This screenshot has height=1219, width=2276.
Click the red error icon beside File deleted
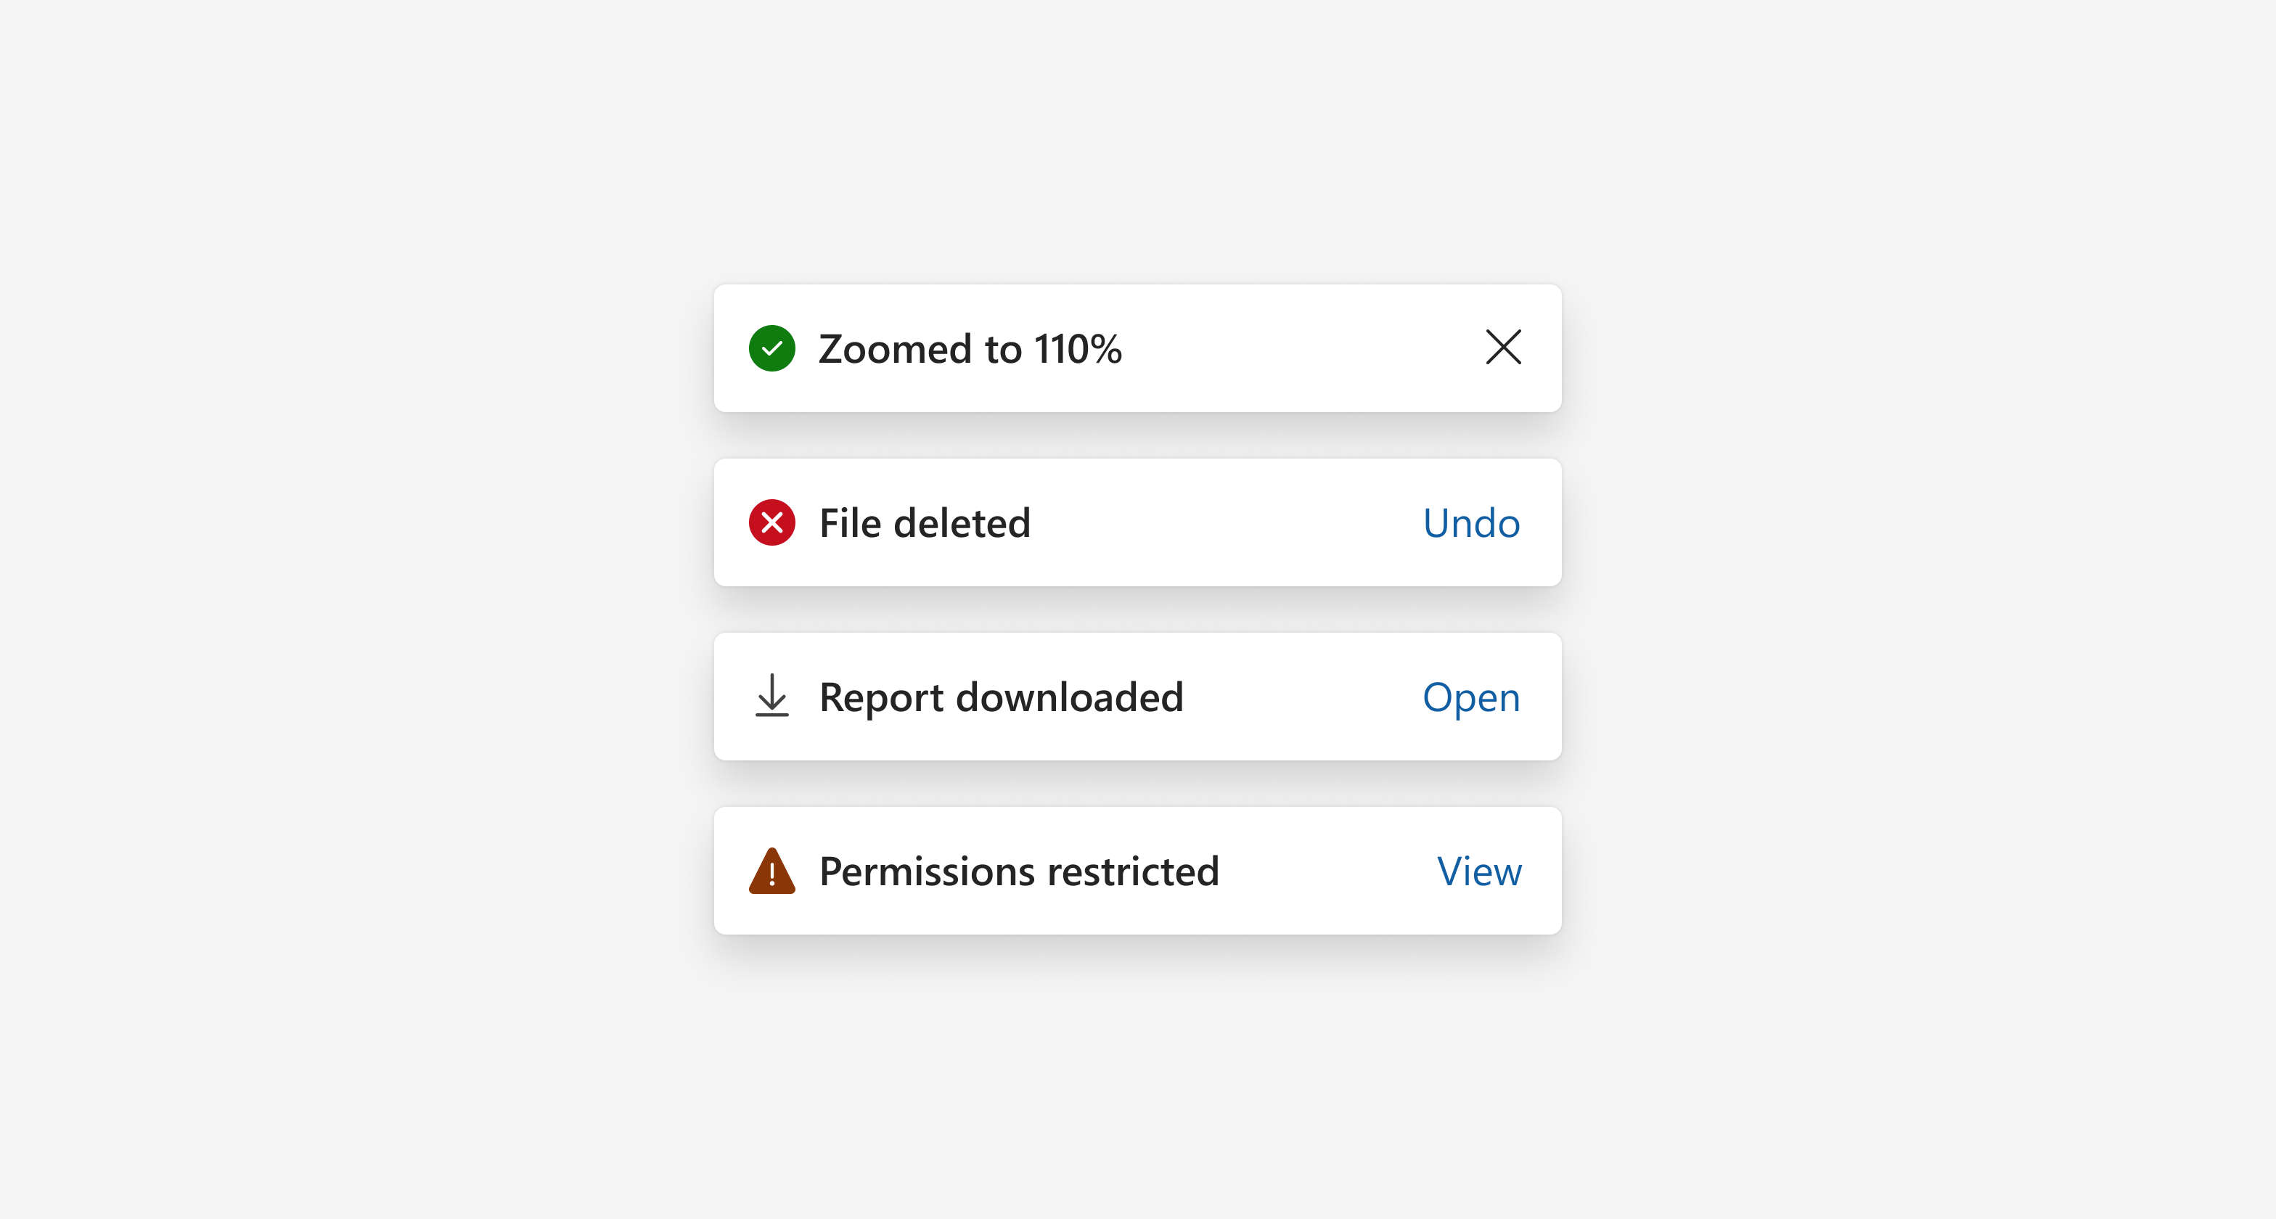coord(771,522)
